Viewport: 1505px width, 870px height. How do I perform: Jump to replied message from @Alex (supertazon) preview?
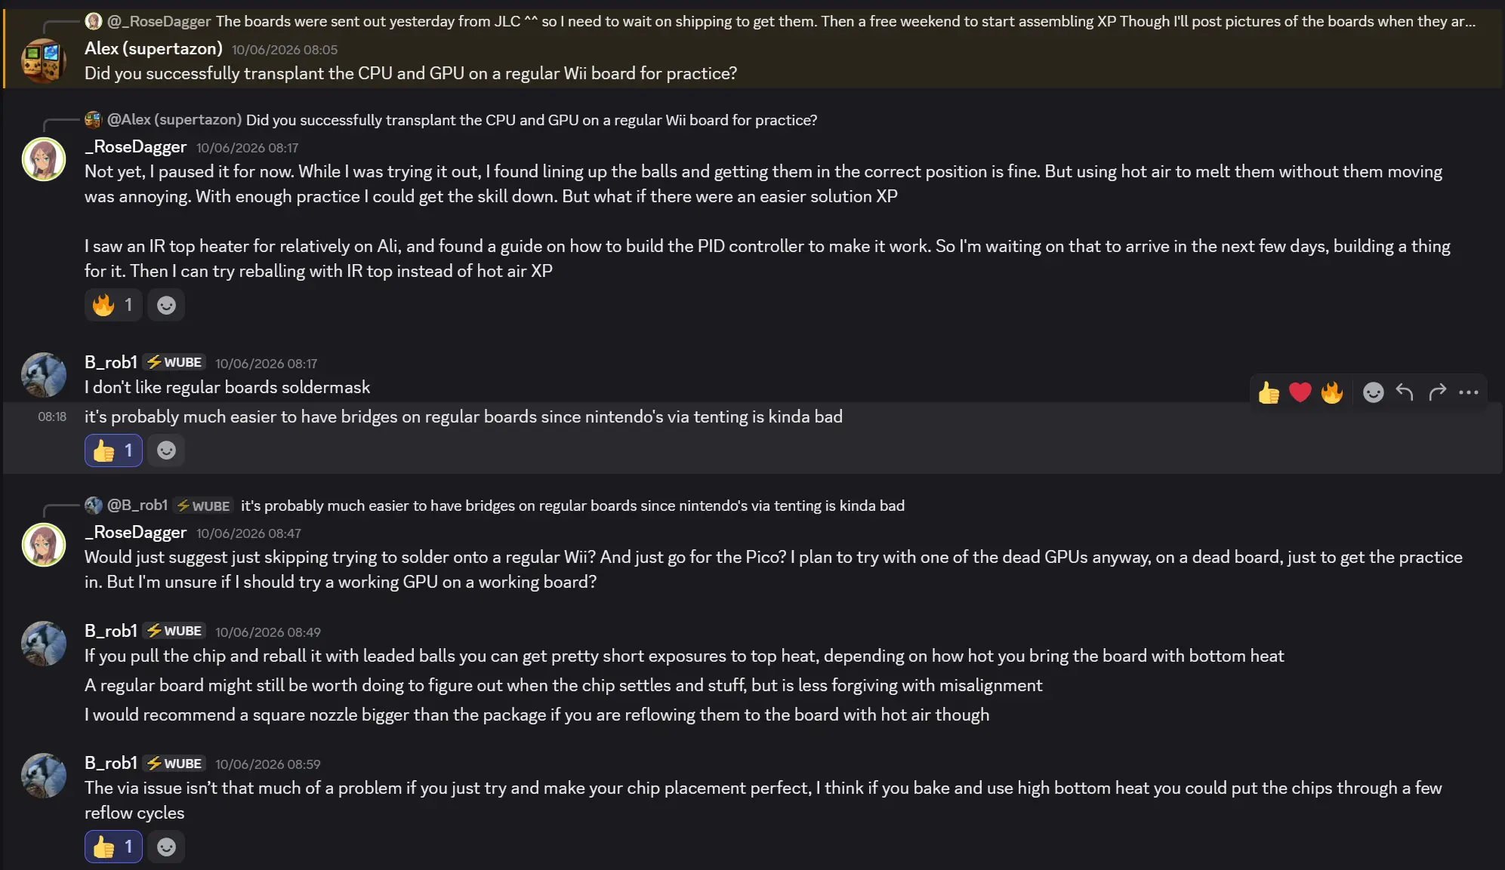pyautogui.click(x=532, y=120)
